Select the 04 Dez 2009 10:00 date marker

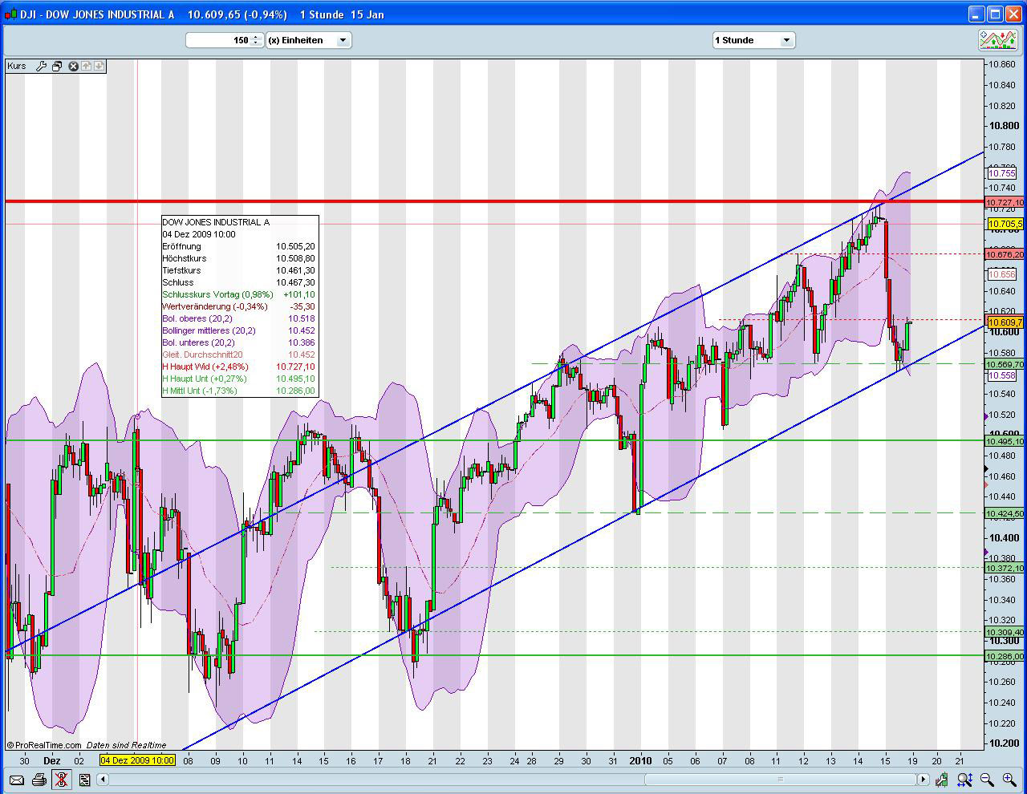137,760
